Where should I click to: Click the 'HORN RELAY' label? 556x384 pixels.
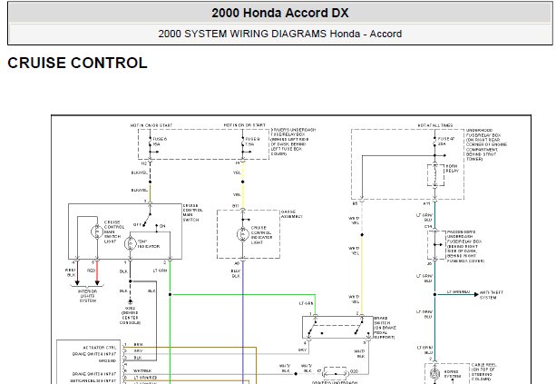(x=452, y=168)
